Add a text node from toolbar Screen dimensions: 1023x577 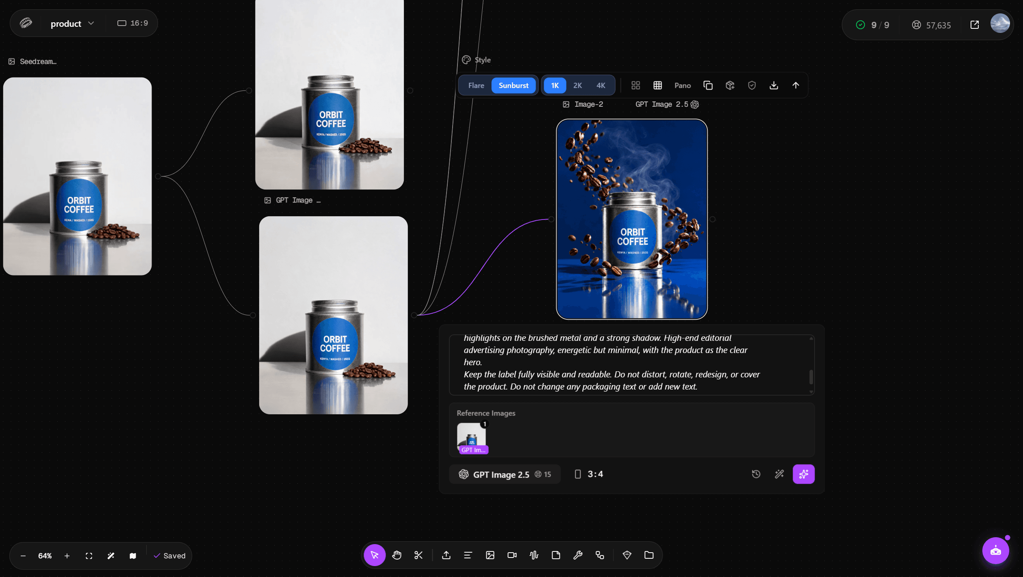pyautogui.click(x=468, y=555)
